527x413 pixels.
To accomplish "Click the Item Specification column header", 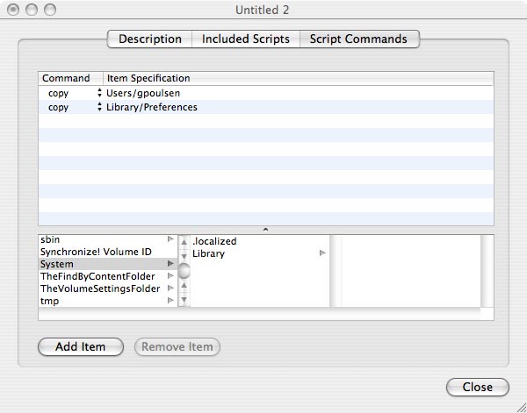I will tap(148, 79).
